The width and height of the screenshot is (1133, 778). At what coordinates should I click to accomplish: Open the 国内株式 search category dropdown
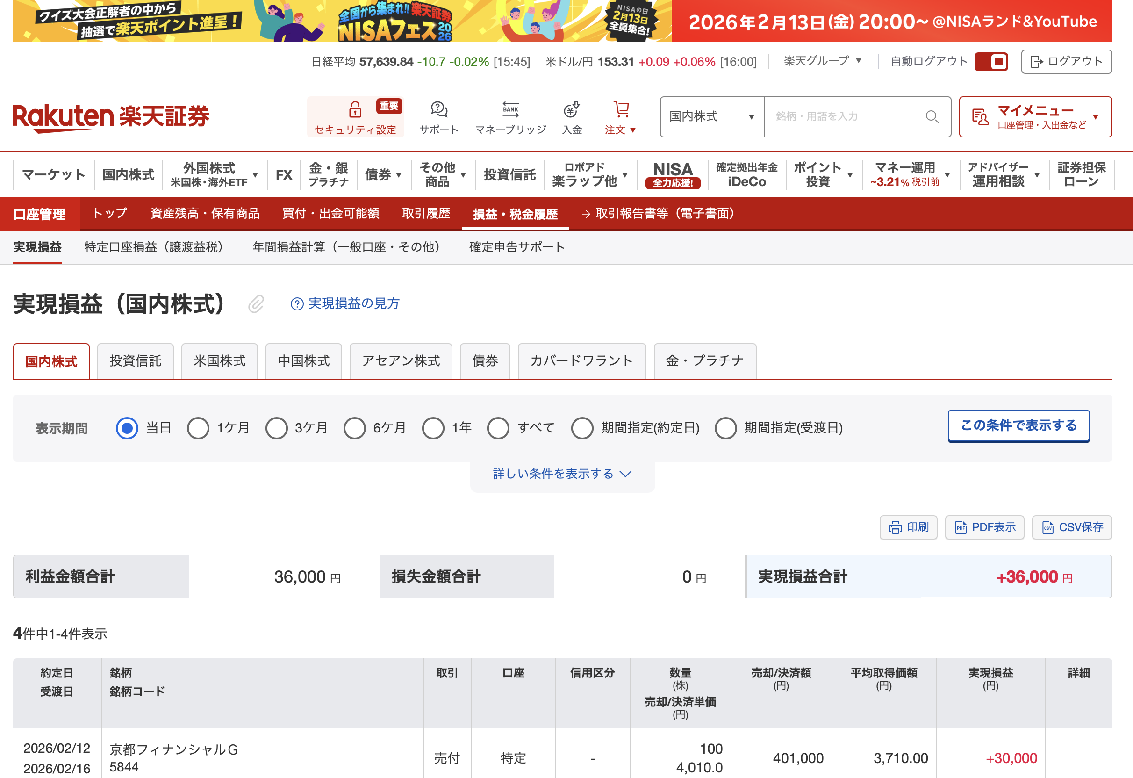point(711,116)
